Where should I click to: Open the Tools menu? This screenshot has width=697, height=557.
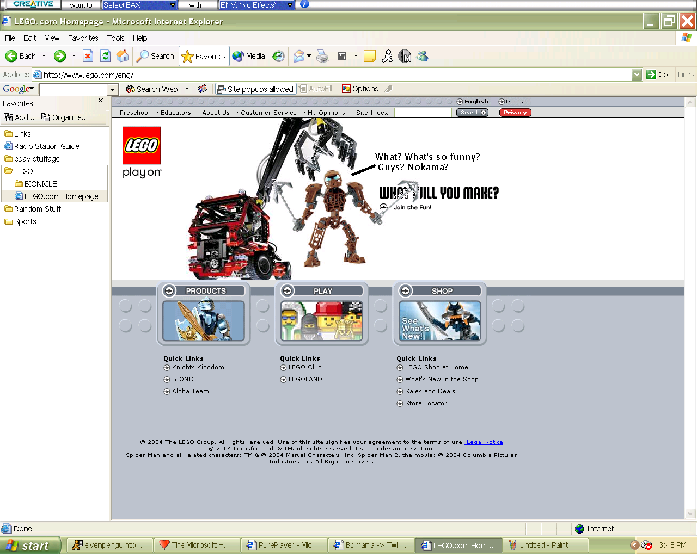115,38
